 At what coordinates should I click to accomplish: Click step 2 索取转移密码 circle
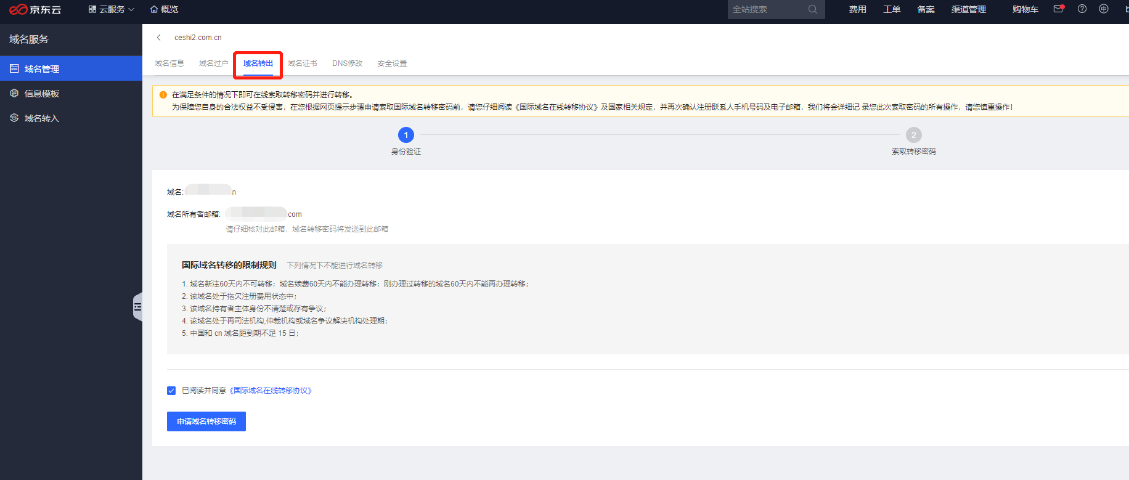tap(913, 135)
